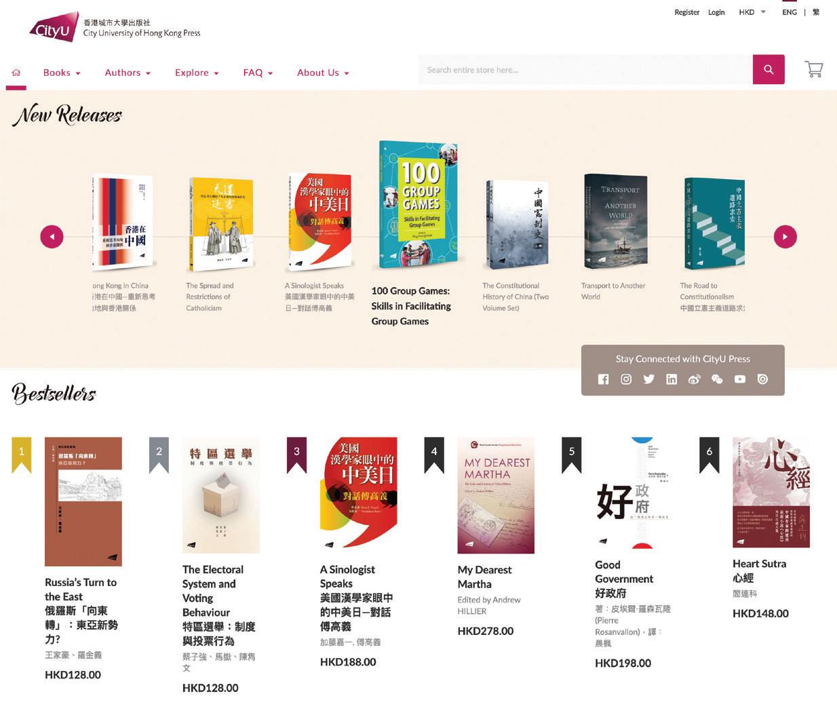Click the Register link
The image size is (837, 711).
(x=686, y=12)
